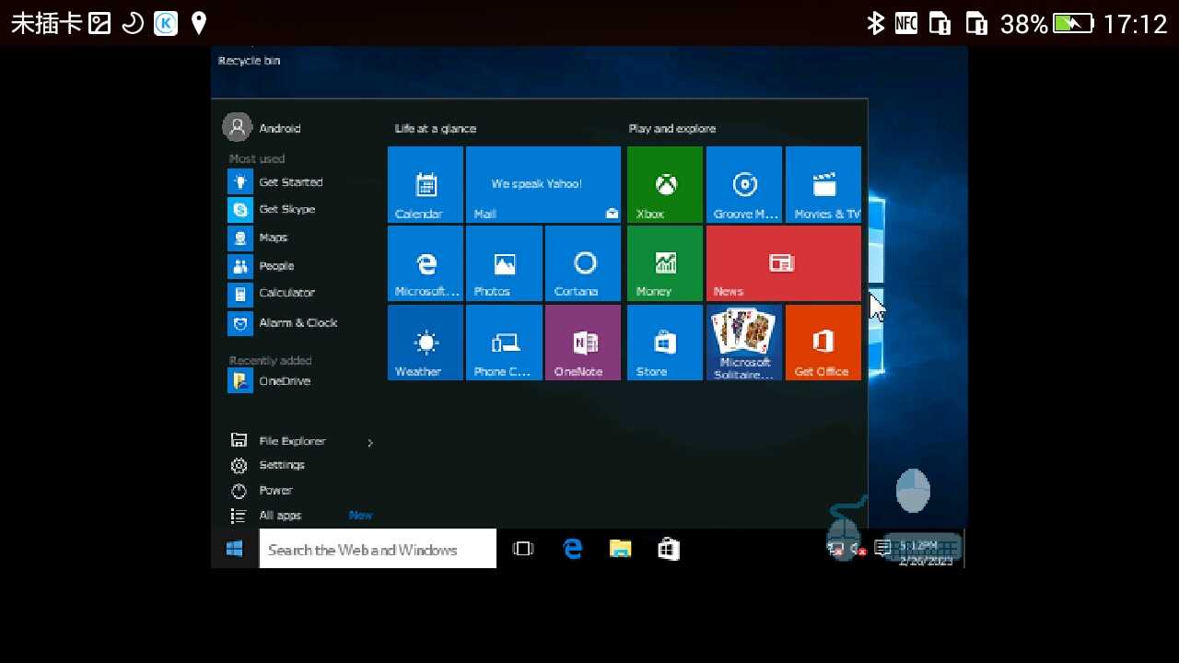
Task: Open the Movies & TV tile
Action: 823,184
